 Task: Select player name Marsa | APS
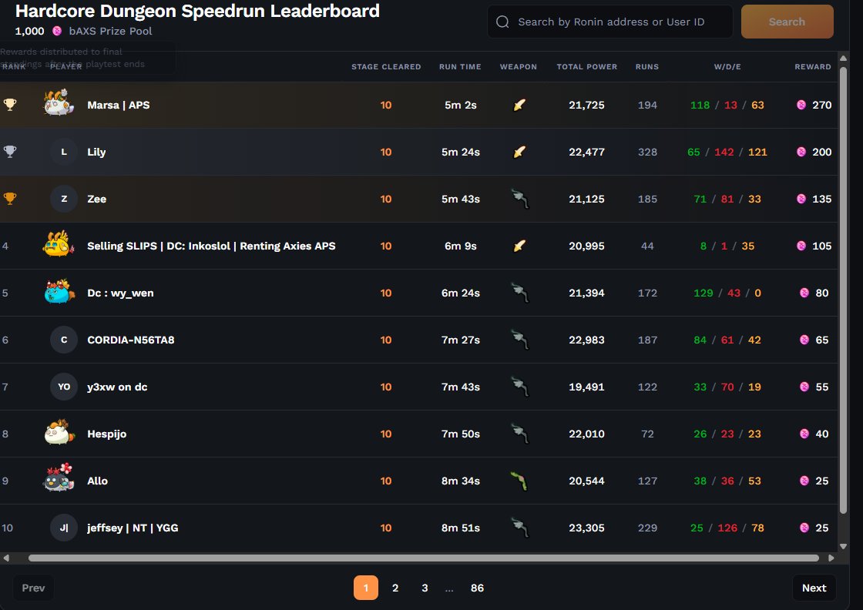pyautogui.click(x=119, y=105)
